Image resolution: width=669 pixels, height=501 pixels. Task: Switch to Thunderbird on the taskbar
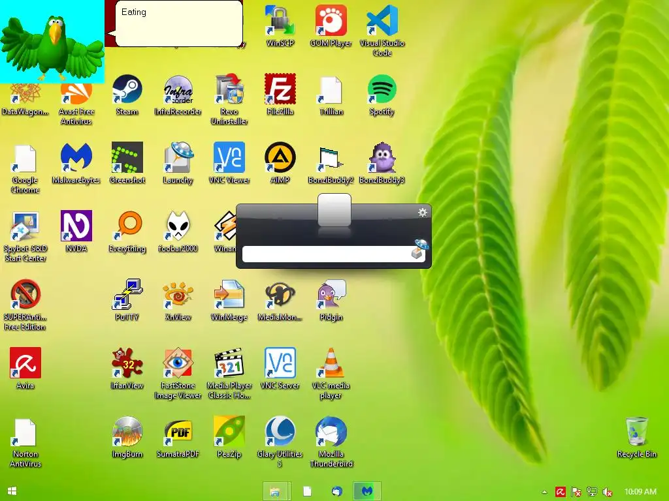(x=337, y=491)
